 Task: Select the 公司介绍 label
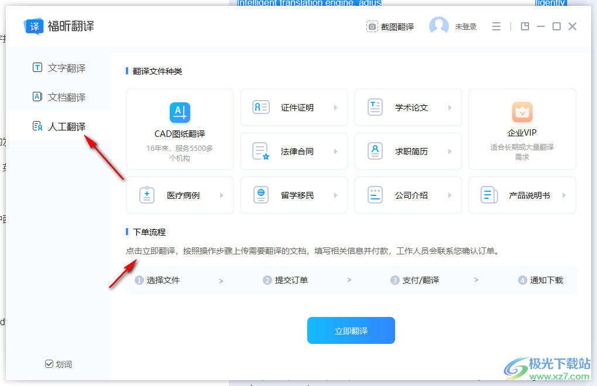coord(411,195)
